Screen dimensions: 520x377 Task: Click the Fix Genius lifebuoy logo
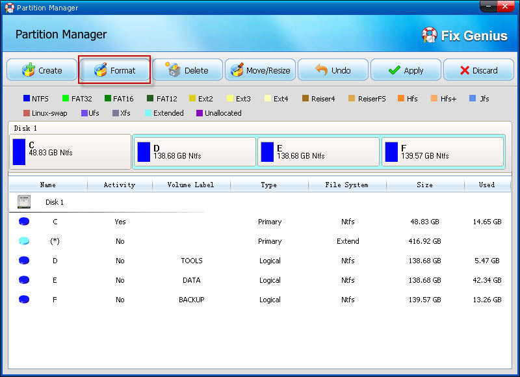click(x=430, y=34)
